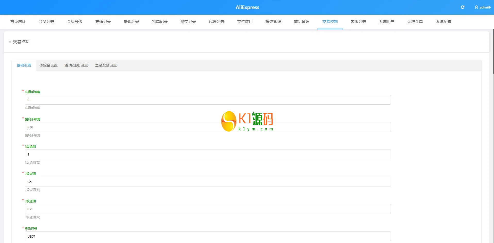Viewport: 494px width, 243px height.
Task: Click the 3级返佣 input with 0.2
Action: coord(208,209)
